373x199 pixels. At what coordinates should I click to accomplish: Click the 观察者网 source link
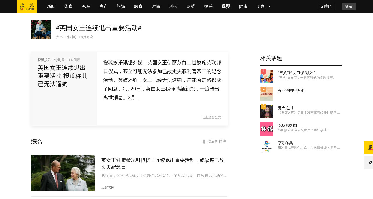108,188
